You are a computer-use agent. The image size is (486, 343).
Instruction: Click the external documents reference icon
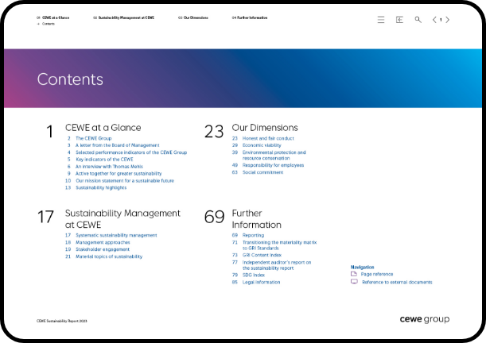pyautogui.click(x=354, y=281)
